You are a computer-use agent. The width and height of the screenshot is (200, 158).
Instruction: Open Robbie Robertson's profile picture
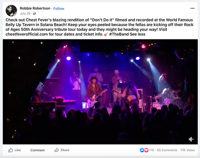[x=11, y=11]
